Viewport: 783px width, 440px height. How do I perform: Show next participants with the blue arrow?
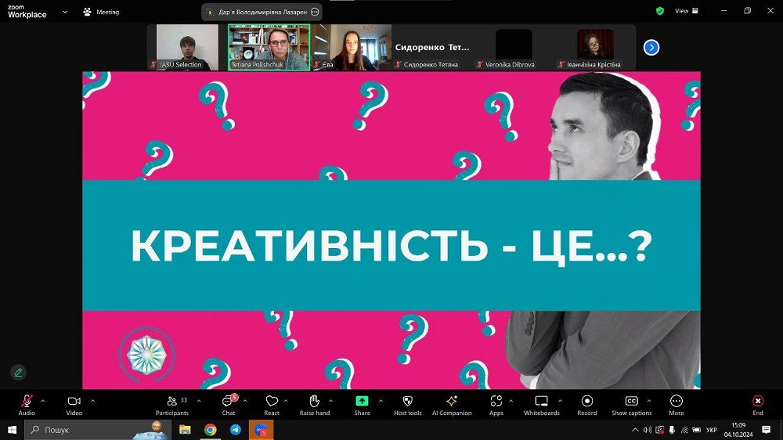651,48
